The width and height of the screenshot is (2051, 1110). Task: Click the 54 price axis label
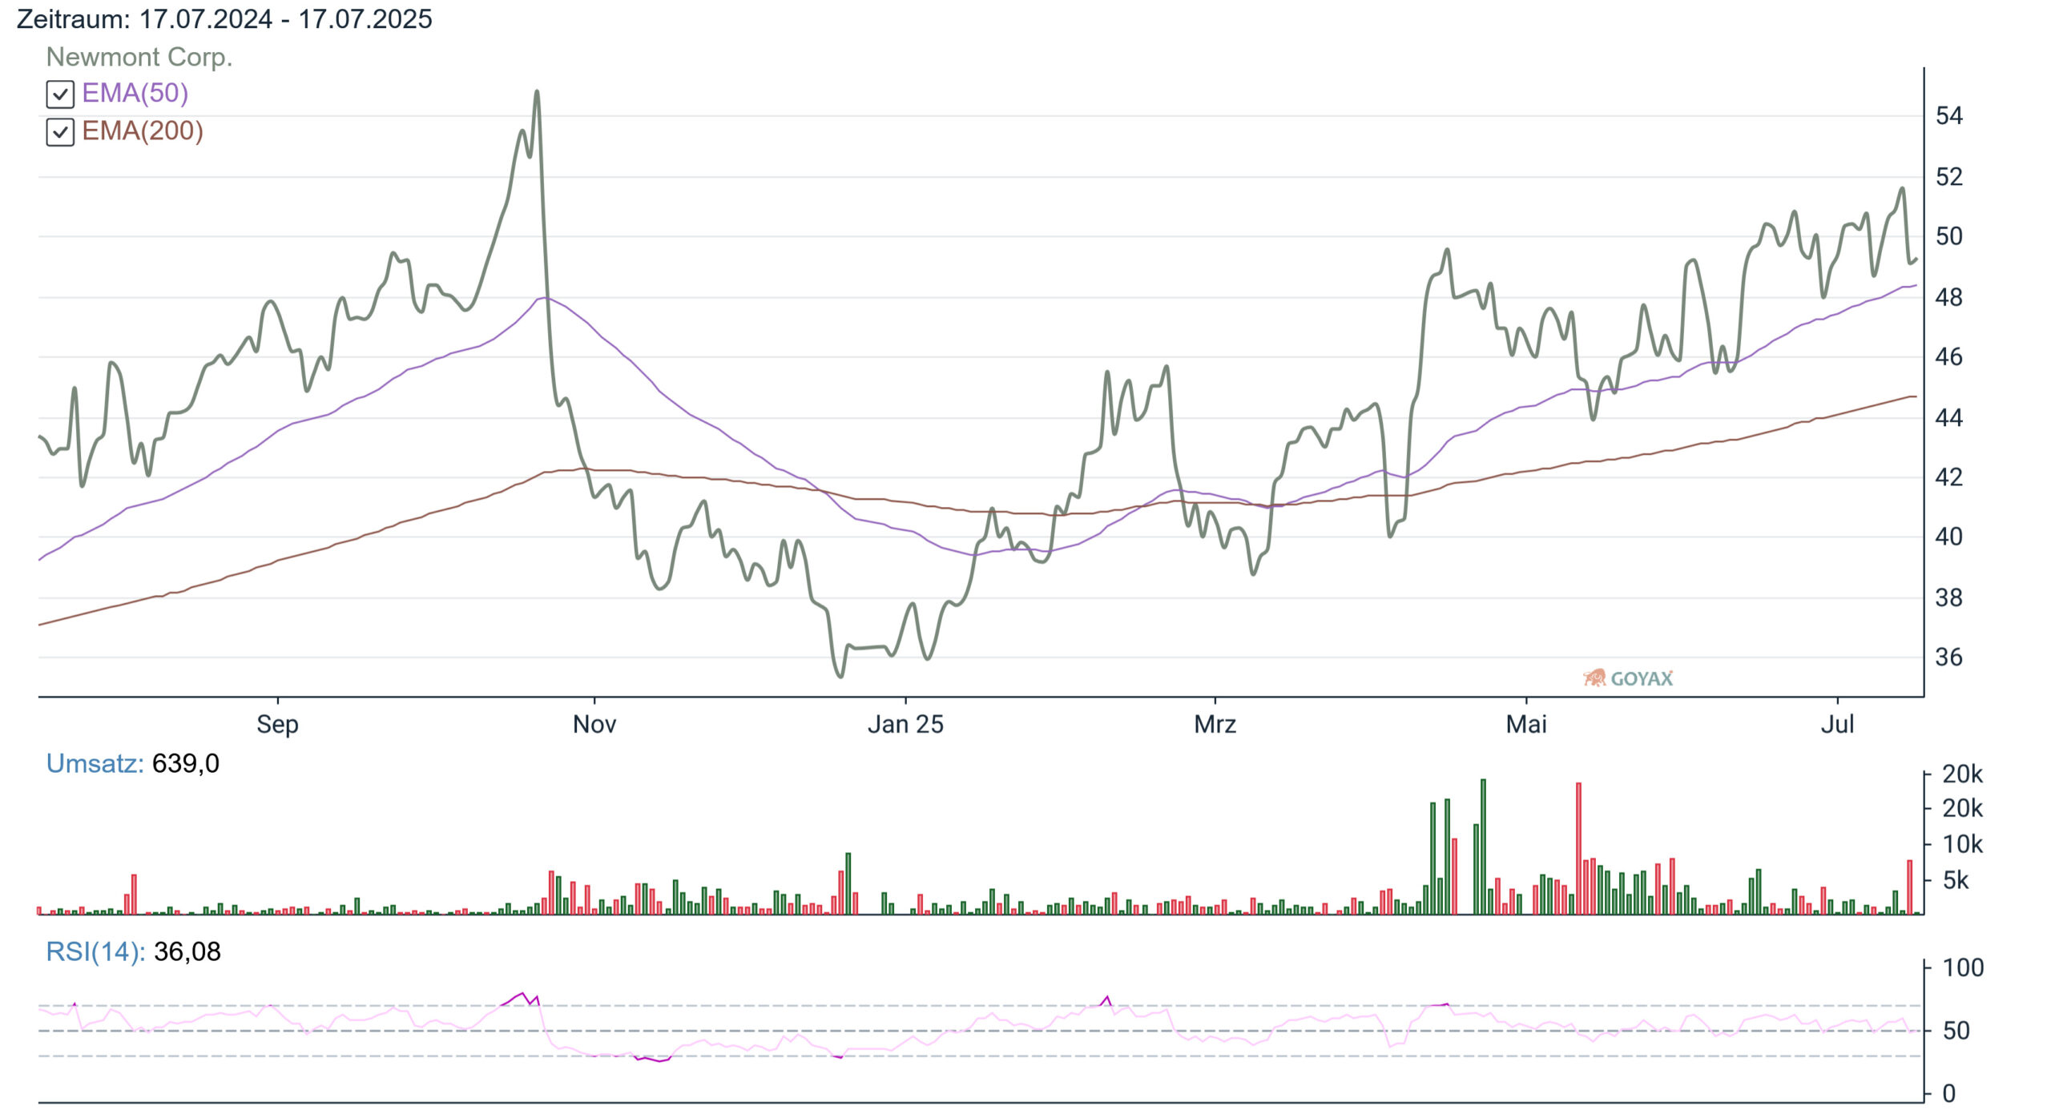[x=1948, y=116]
